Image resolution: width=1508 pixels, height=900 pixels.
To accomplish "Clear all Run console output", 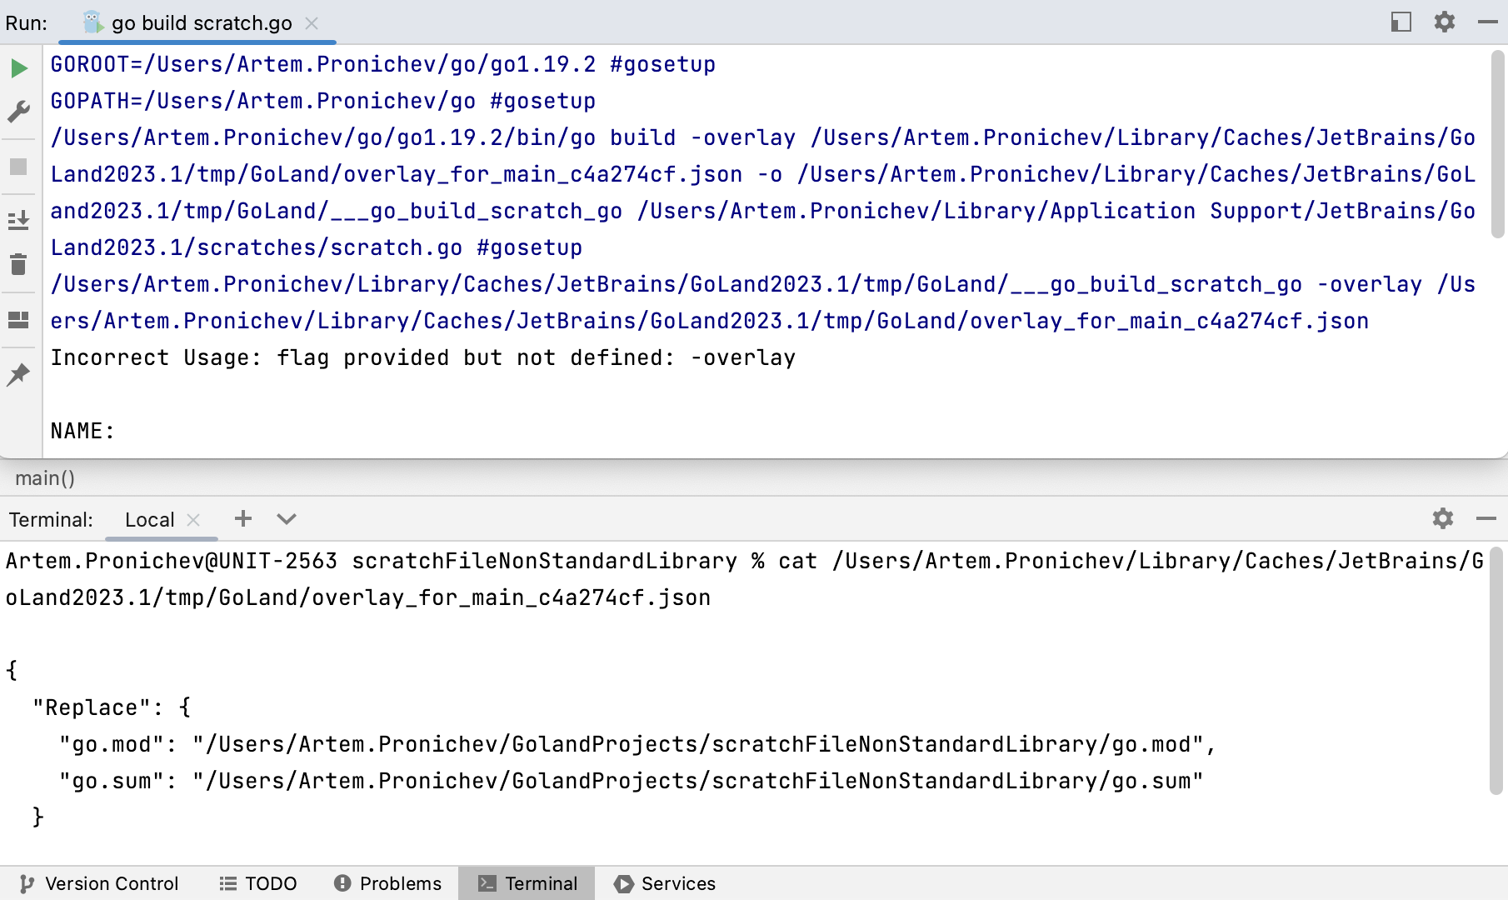I will tap(18, 264).
